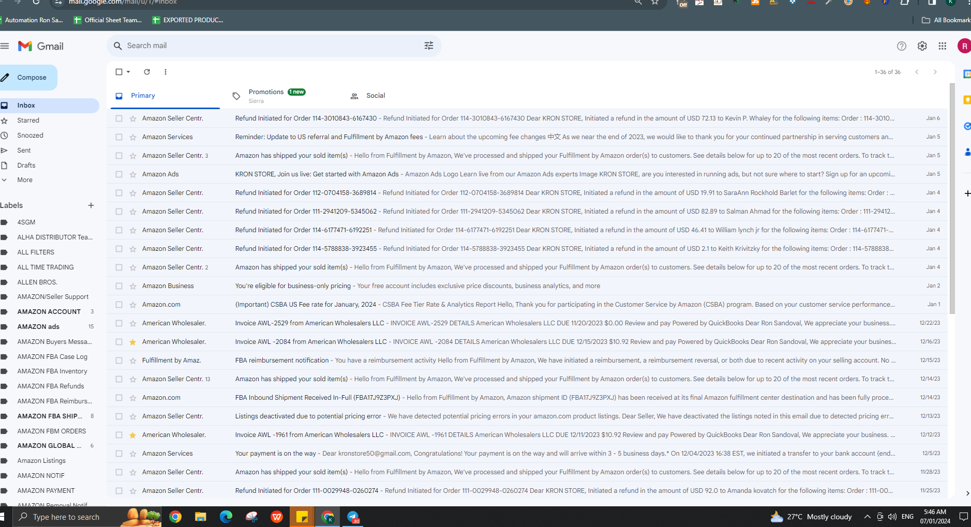The height and width of the screenshot is (527, 971).
Task: Star the FBA reimbursement notification email
Action: (x=133, y=360)
